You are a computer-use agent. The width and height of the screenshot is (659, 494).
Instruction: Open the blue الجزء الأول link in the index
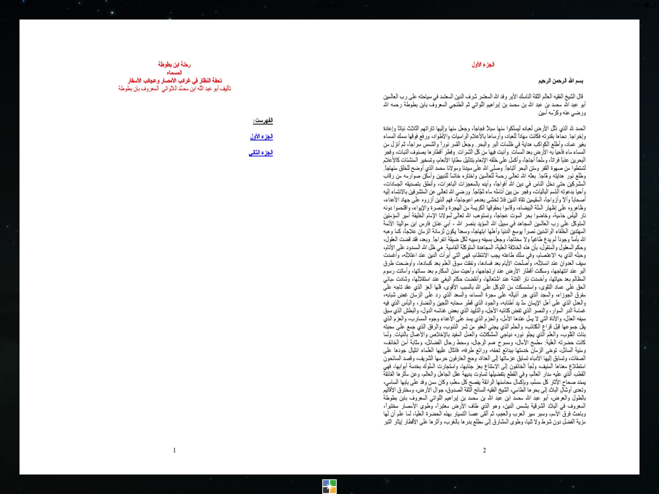[x=262, y=136]
